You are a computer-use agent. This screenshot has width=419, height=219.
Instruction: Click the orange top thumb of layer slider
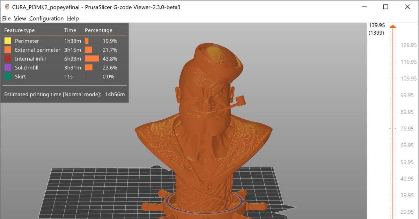click(393, 27)
